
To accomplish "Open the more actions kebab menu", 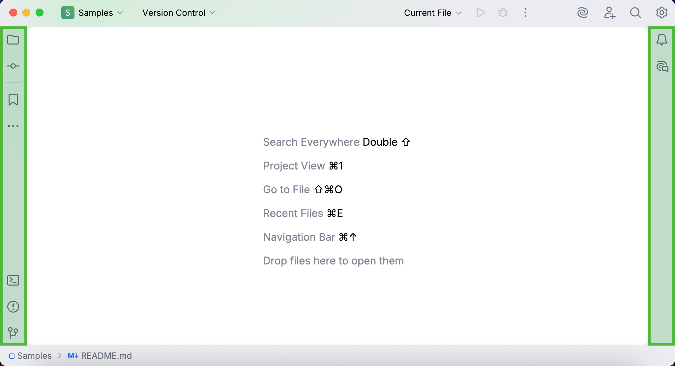I will 525,13.
